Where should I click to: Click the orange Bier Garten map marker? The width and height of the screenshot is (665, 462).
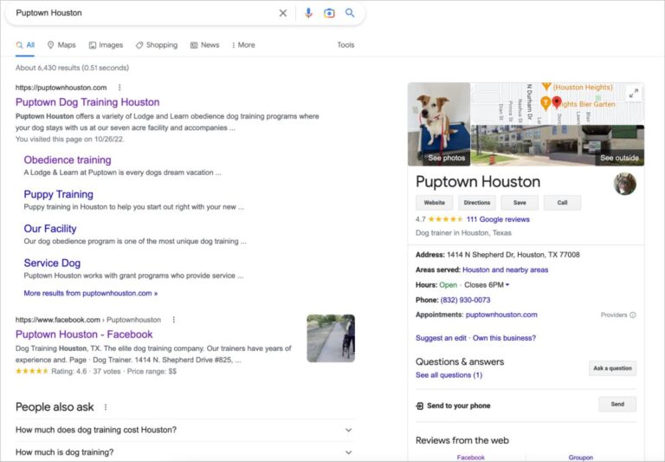[x=546, y=102]
